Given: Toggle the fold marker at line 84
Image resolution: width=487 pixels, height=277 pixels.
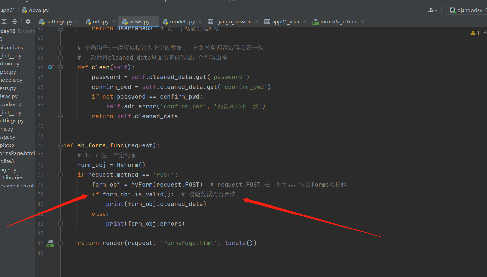Looking at the screenshot, I should point(60,243).
